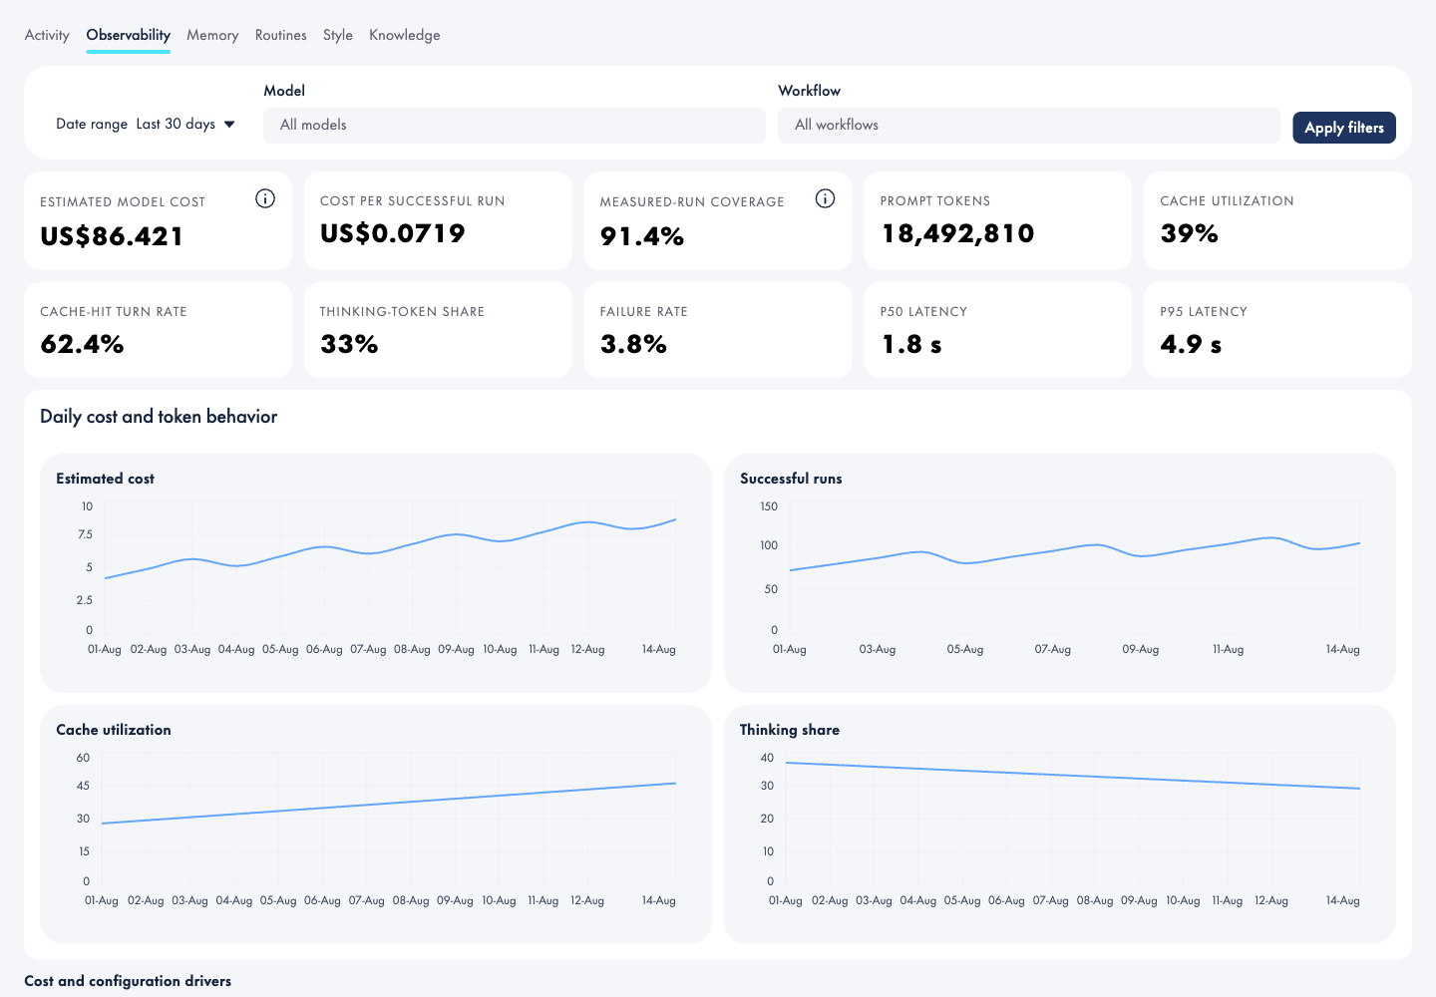Viewport: 1436px width, 997px height.
Task: Open the Routines tab
Action: click(281, 35)
